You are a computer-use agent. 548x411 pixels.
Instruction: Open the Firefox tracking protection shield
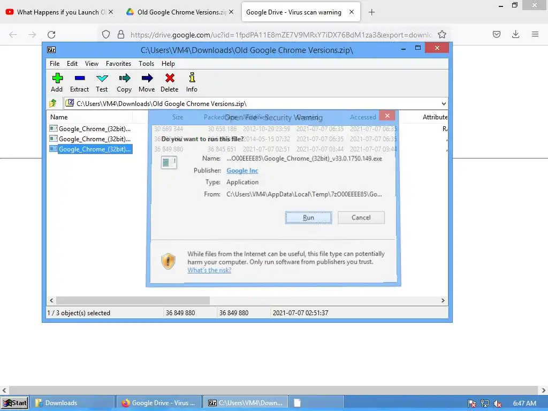click(x=106, y=34)
